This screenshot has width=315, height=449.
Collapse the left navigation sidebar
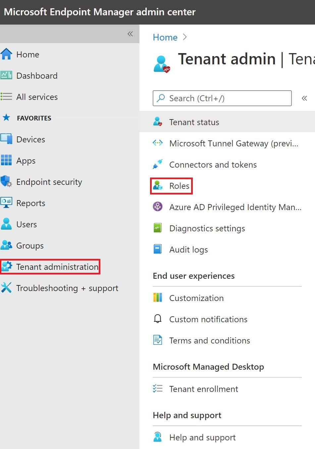130,34
